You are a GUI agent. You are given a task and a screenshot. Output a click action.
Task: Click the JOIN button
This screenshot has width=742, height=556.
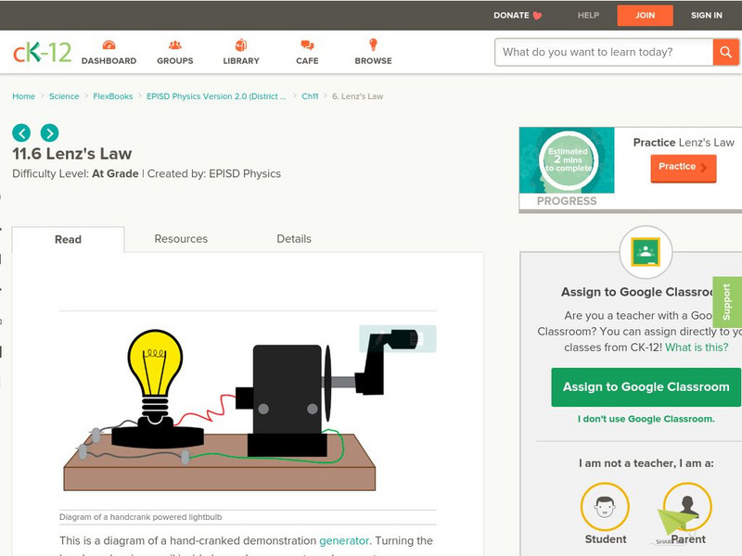(645, 15)
